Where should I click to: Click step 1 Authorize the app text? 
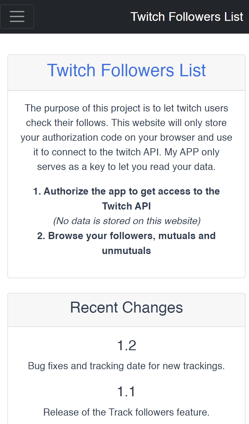(x=127, y=199)
